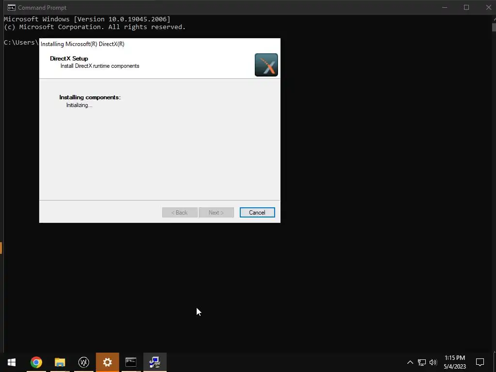The image size is (496, 372).
Task: Open the Windows Start menu
Action: pos(12,362)
